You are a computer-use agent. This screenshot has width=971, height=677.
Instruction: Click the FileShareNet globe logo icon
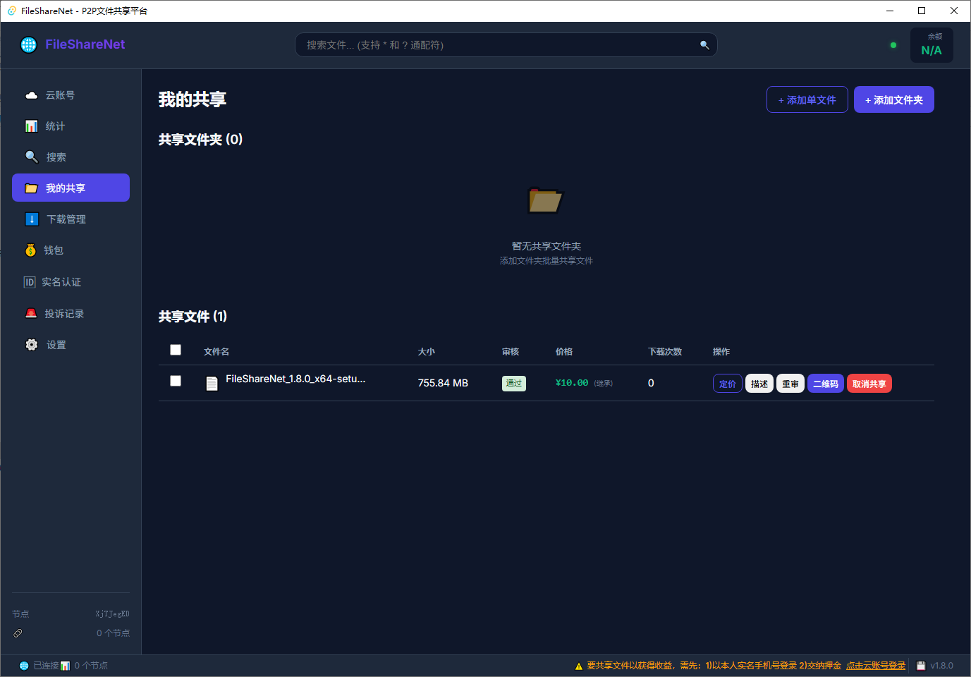(29, 44)
